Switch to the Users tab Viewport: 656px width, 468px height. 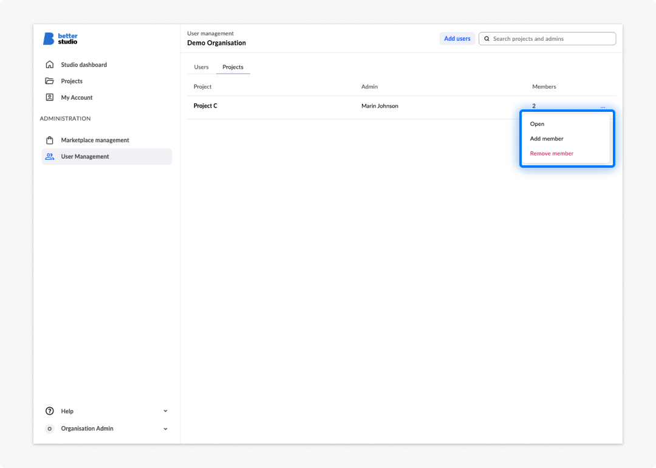(x=201, y=67)
